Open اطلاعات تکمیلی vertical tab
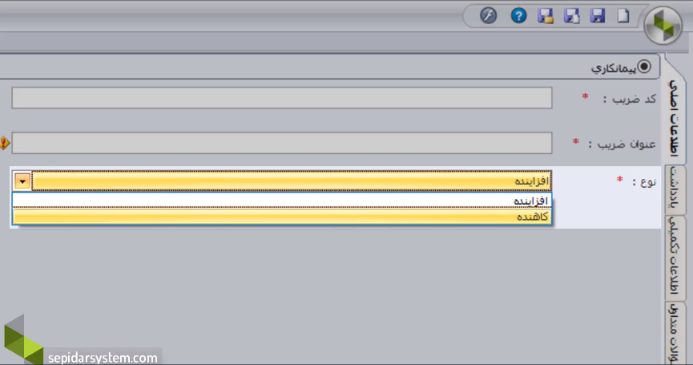Viewport: 693px width, 365px height. coord(675,258)
